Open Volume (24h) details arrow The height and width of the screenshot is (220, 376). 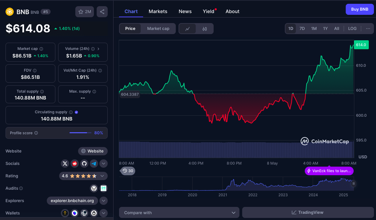(x=98, y=49)
